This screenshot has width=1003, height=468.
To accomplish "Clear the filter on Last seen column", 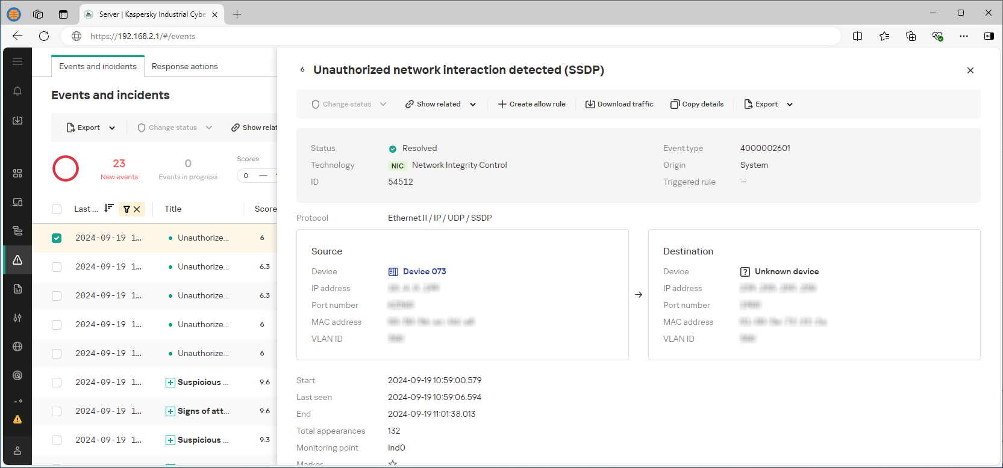I will 137,209.
